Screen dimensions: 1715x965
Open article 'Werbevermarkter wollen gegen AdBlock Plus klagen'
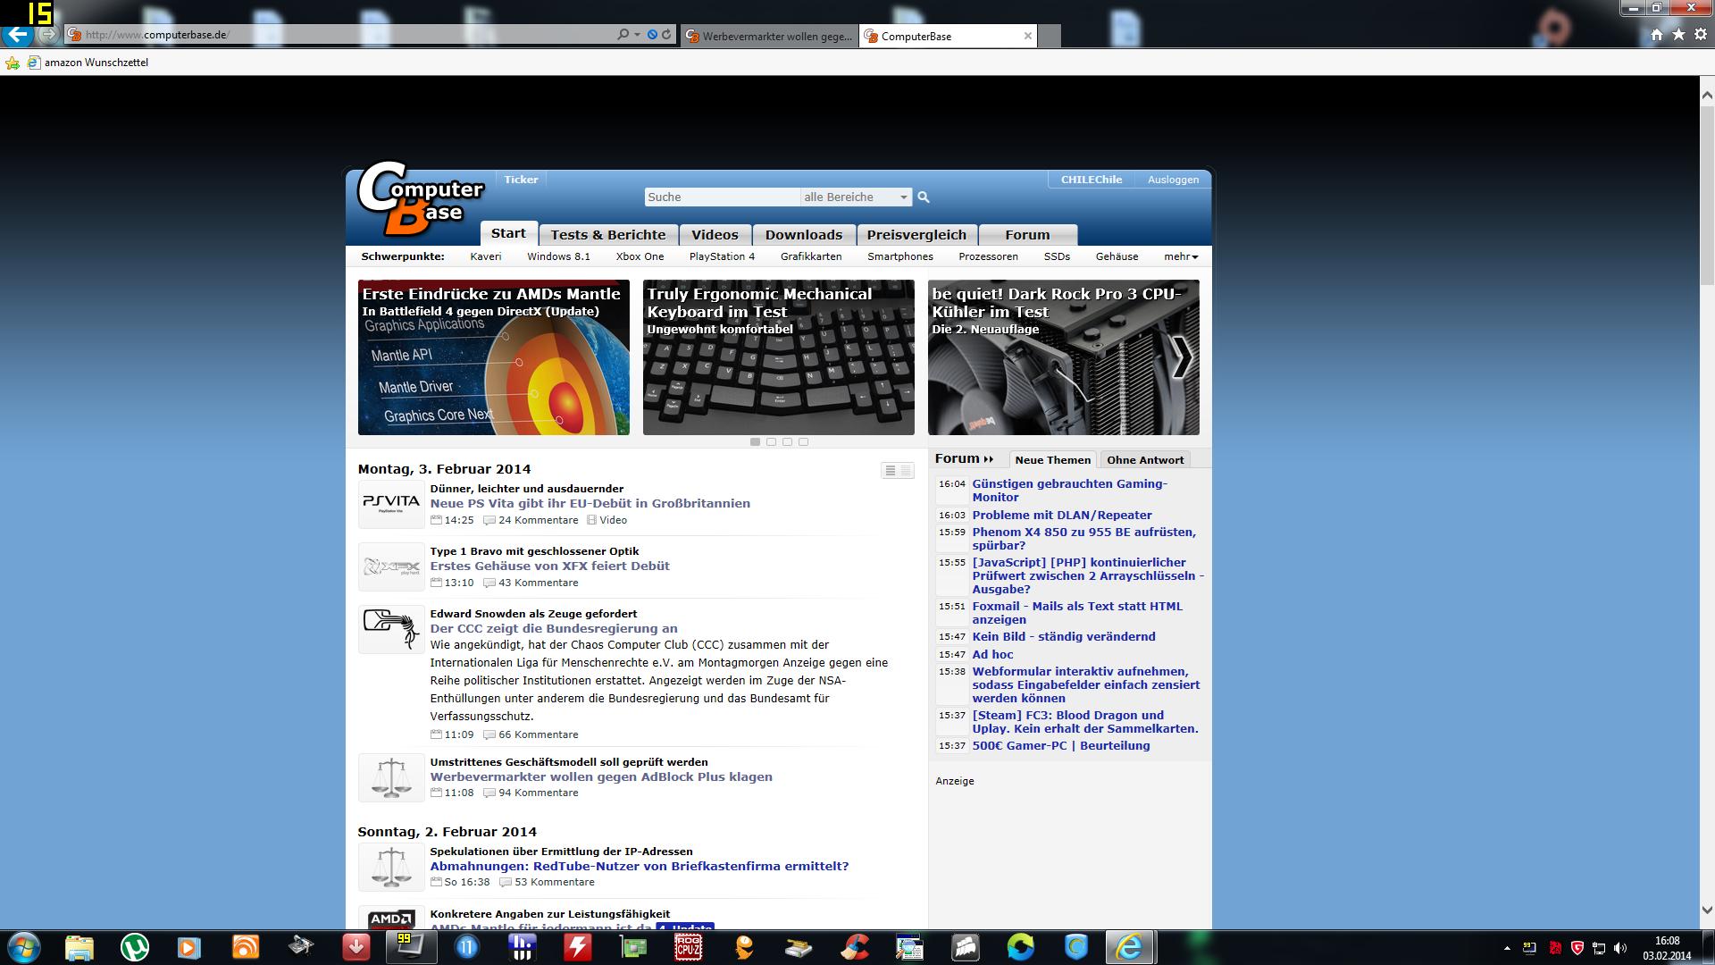click(x=600, y=776)
